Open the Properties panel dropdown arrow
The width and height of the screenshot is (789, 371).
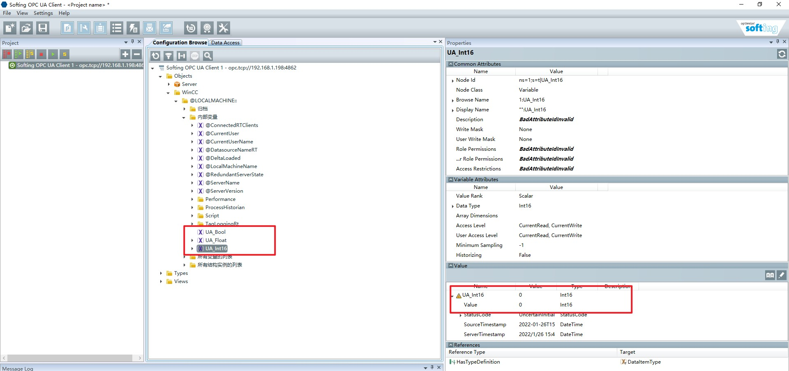[771, 42]
